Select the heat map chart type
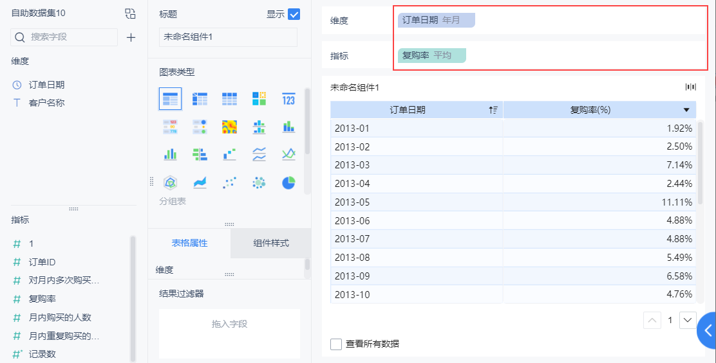This screenshot has width=716, height=363. click(x=229, y=127)
